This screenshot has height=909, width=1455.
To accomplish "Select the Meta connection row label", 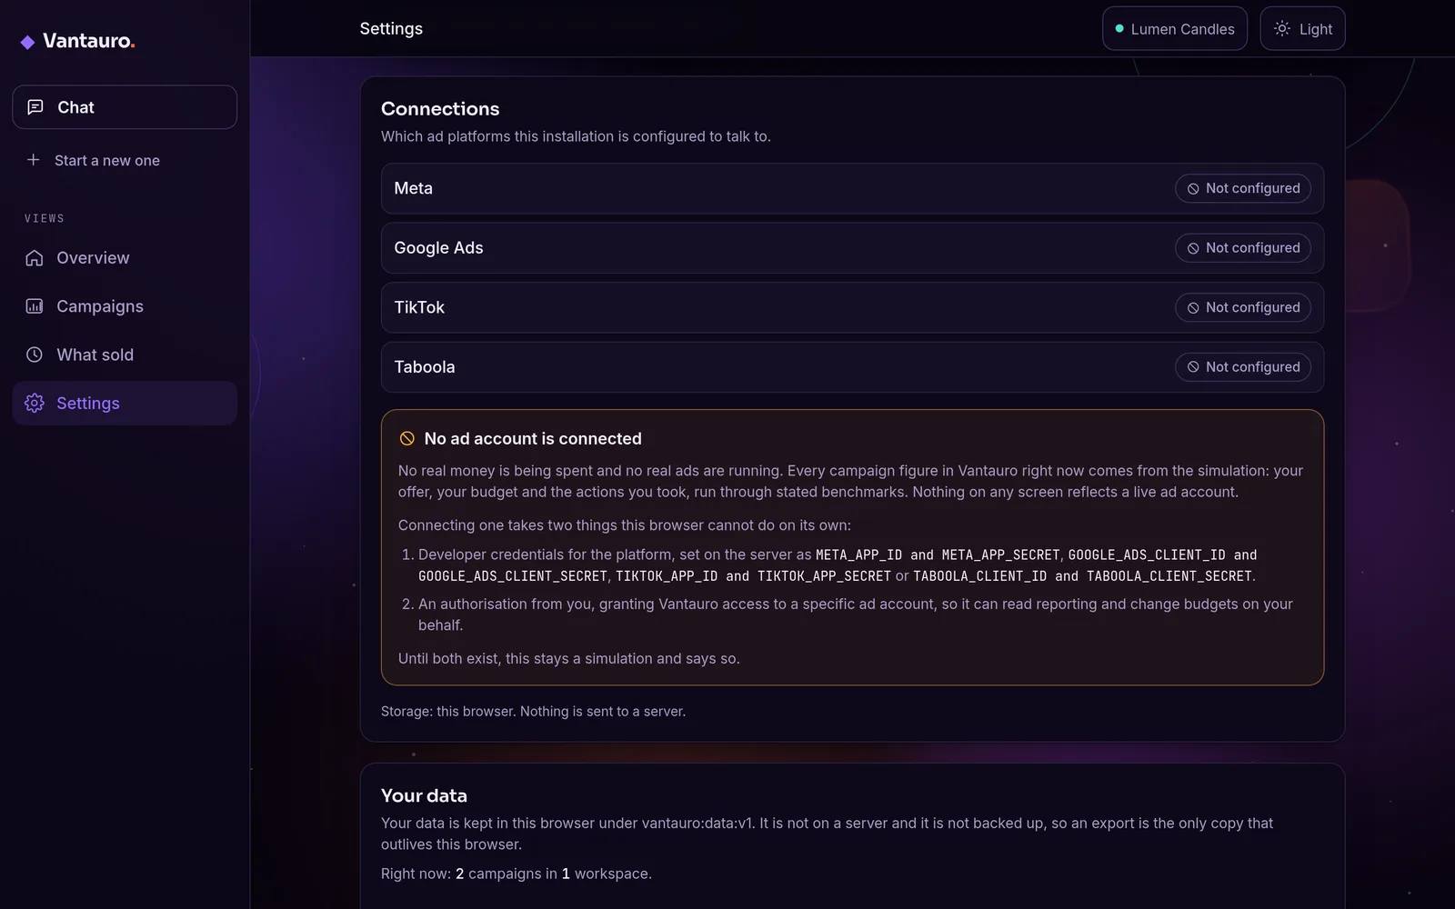I will tap(413, 188).
